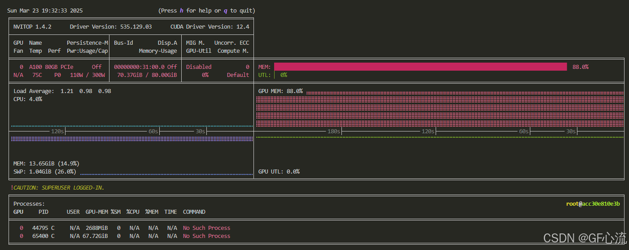Click the 75C temperature value

click(37, 75)
